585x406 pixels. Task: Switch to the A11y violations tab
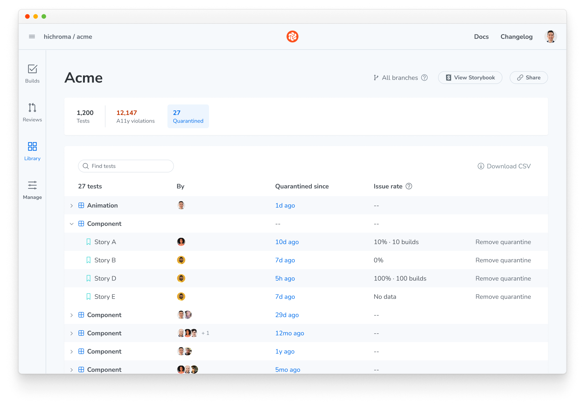135,116
